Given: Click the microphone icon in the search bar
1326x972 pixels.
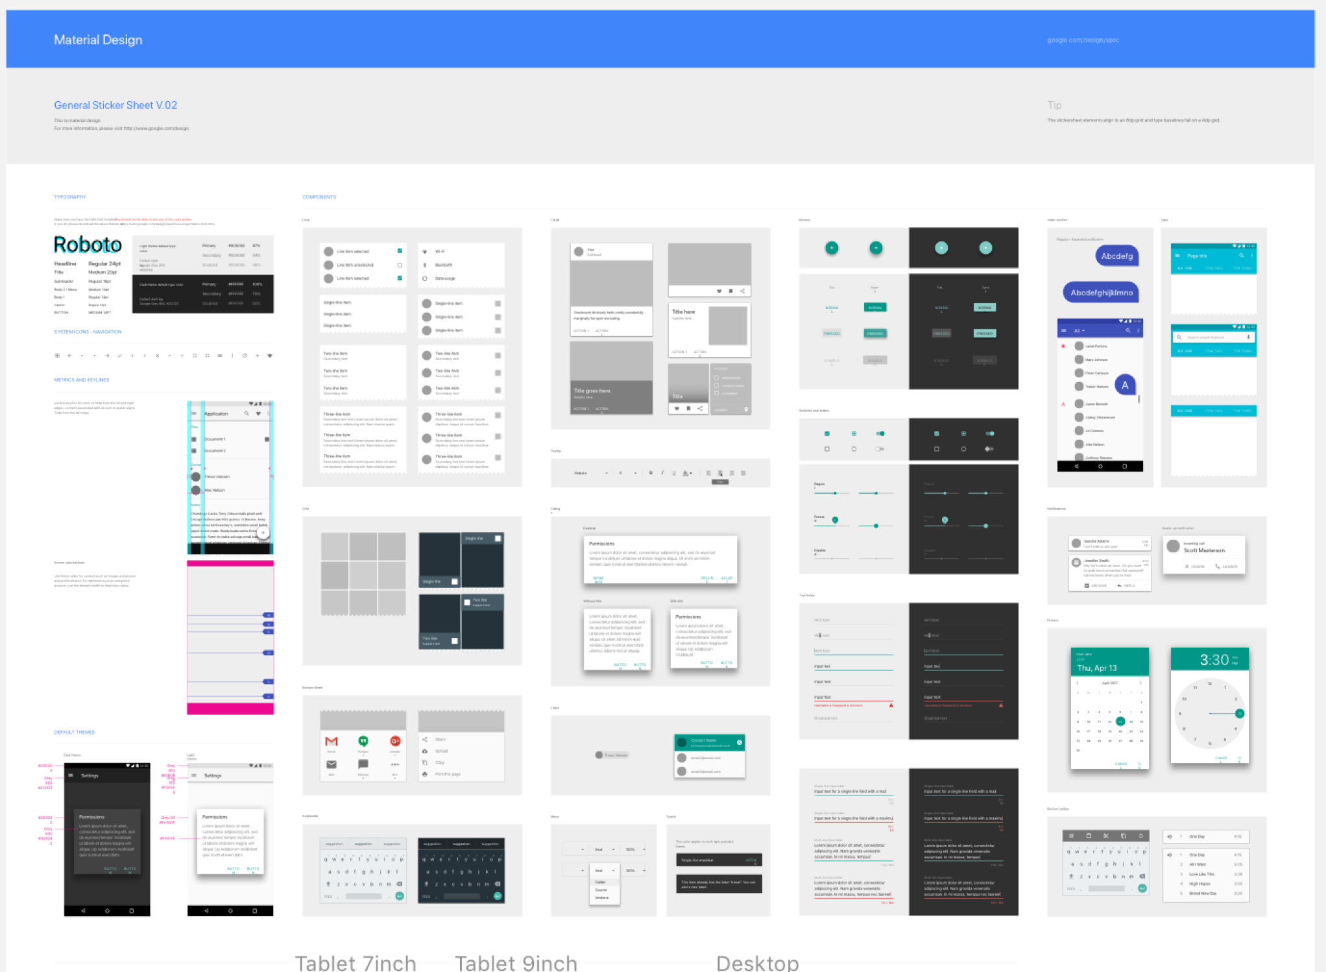Looking at the screenshot, I should pos(1248,337).
